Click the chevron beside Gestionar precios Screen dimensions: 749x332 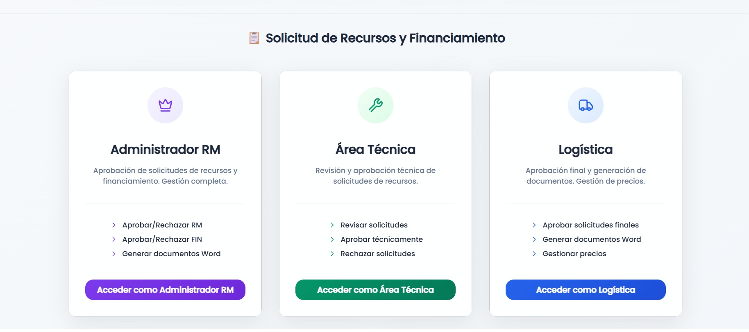coord(534,254)
